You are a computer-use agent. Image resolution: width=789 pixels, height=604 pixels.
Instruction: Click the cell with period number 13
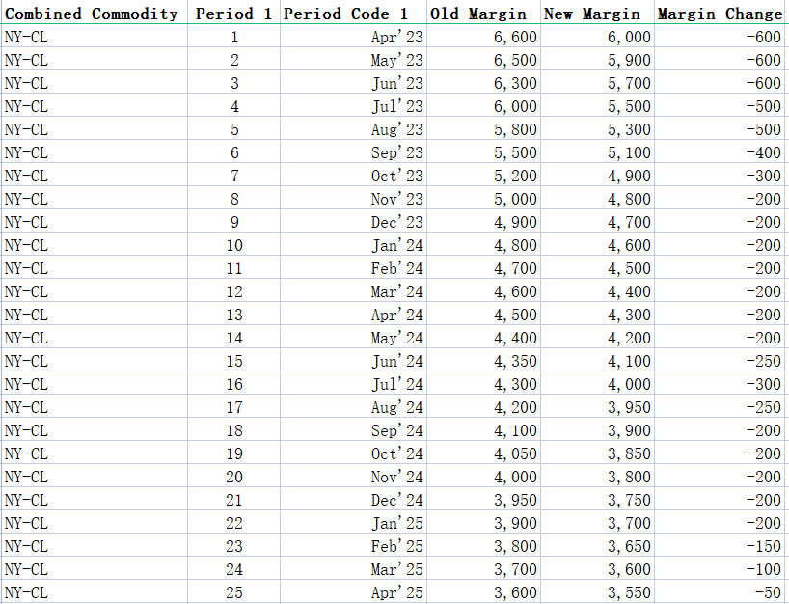point(233,315)
